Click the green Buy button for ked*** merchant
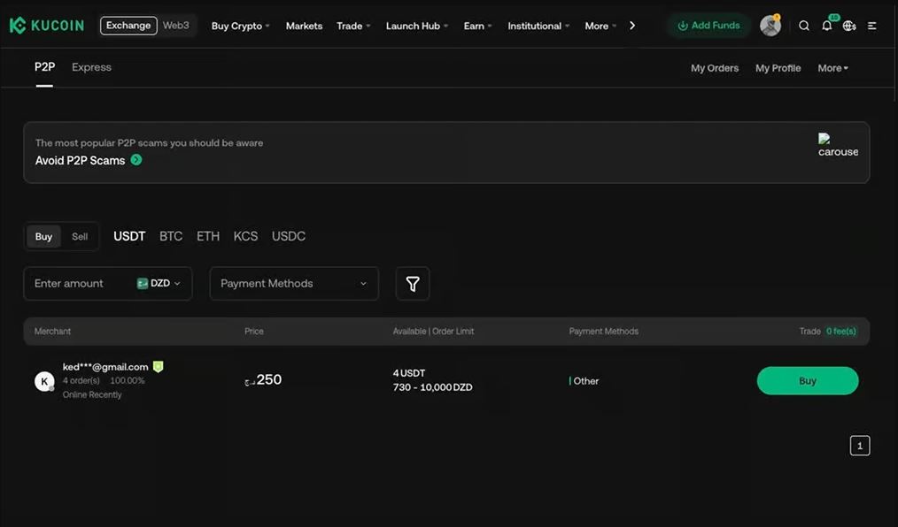 point(808,381)
